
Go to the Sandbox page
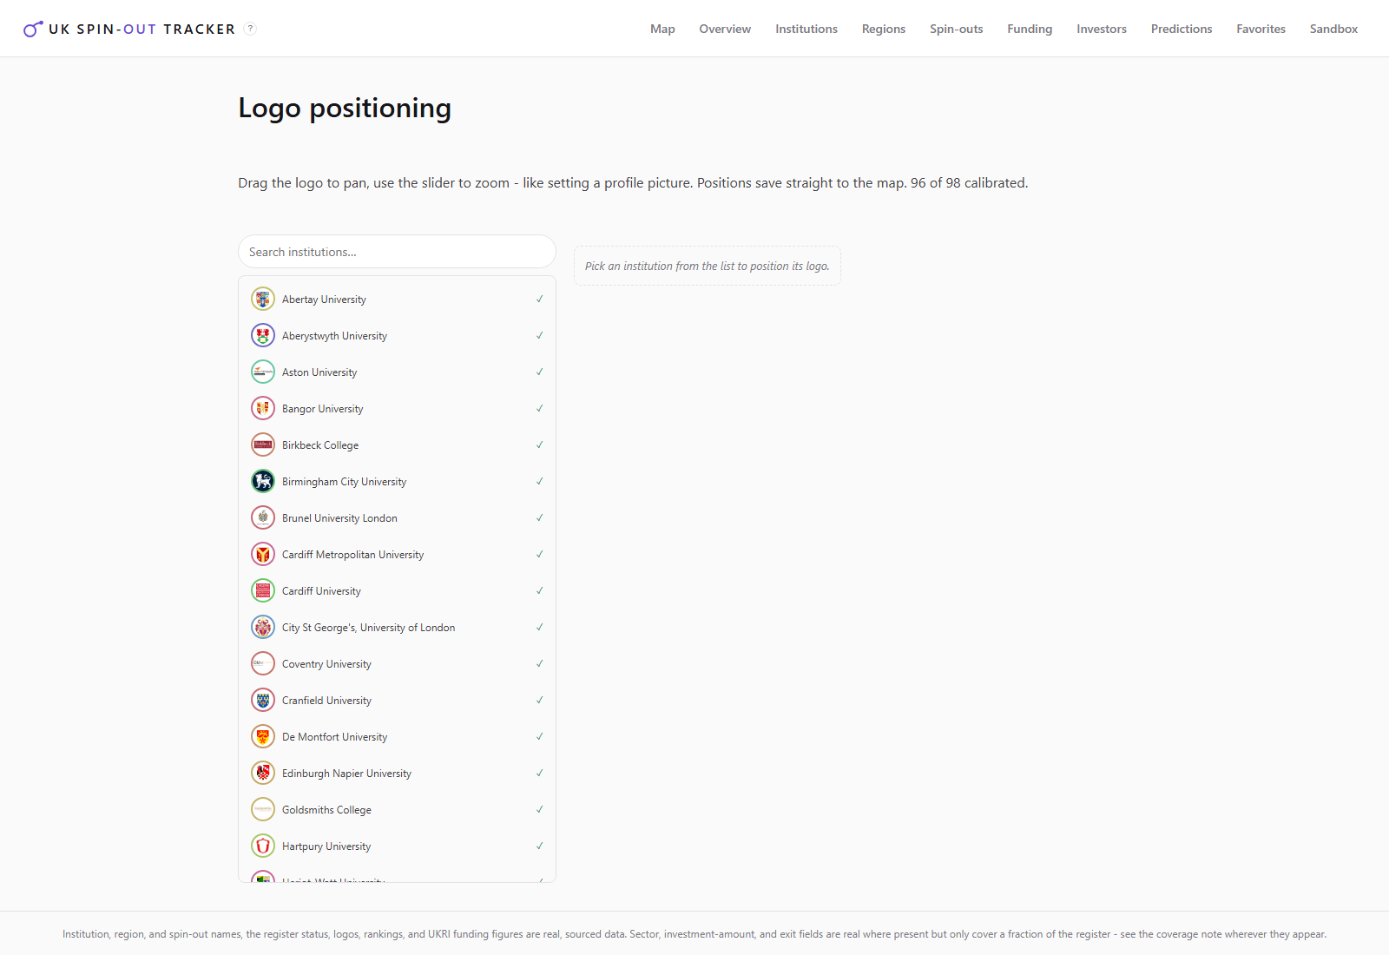1333,29
